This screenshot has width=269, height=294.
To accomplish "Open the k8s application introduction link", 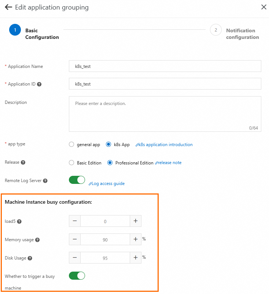I will [164, 145].
